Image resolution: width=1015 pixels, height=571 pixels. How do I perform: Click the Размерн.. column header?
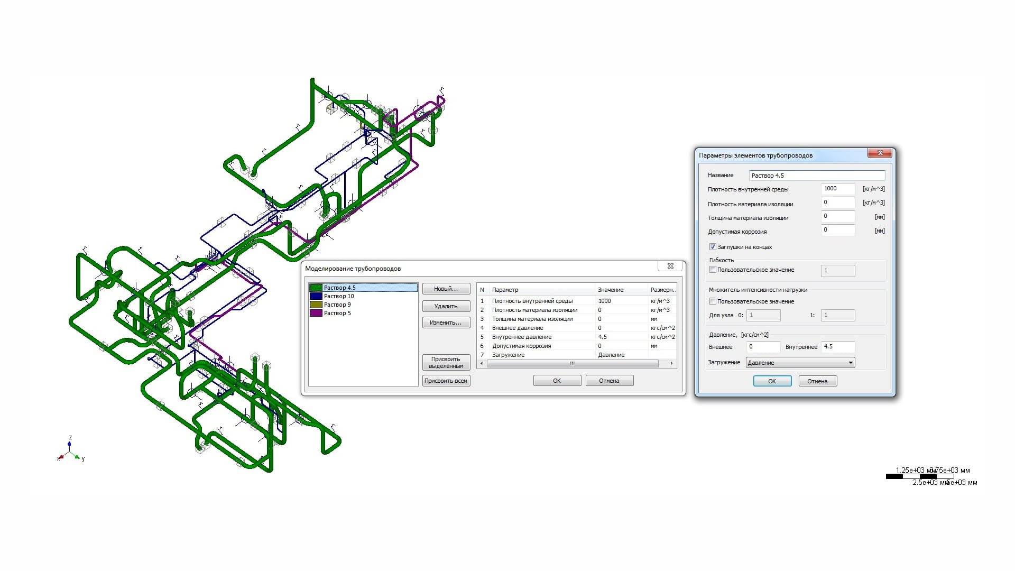tap(662, 290)
